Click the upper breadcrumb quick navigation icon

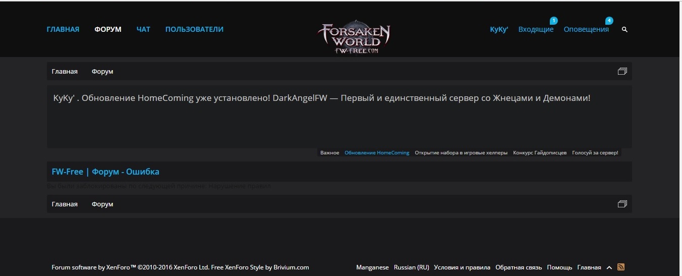pyautogui.click(x=622, y=71)
